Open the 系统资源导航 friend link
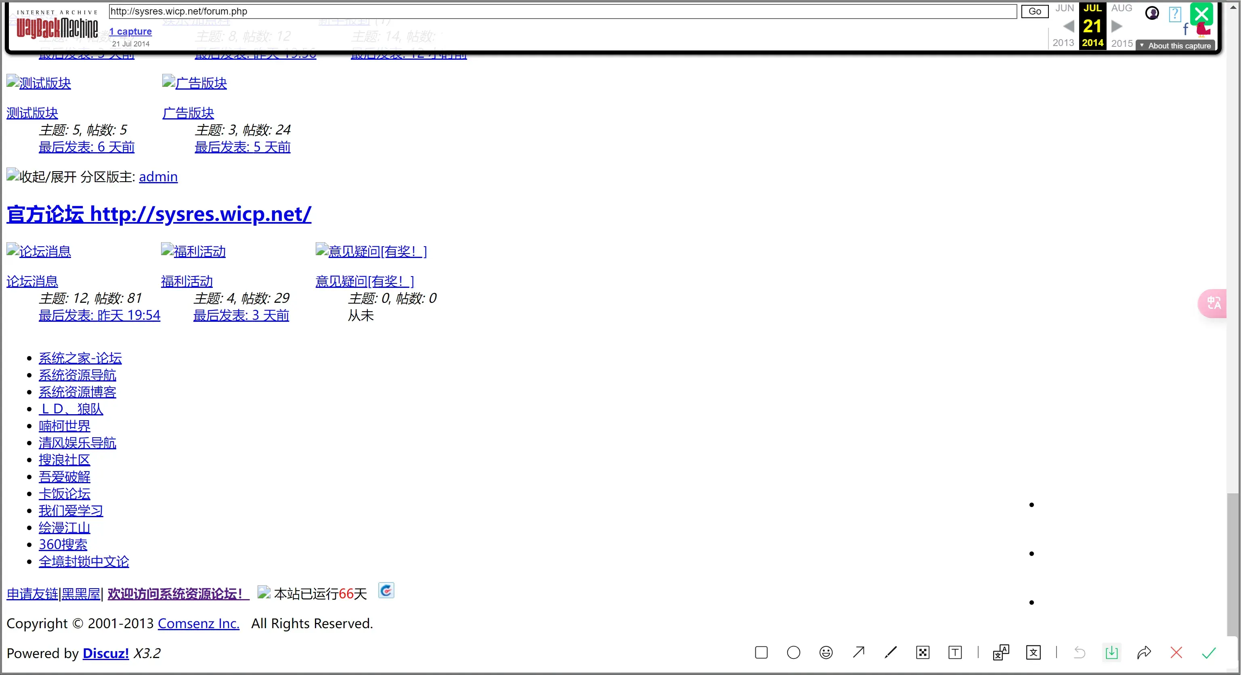 [x=77, y=375]
